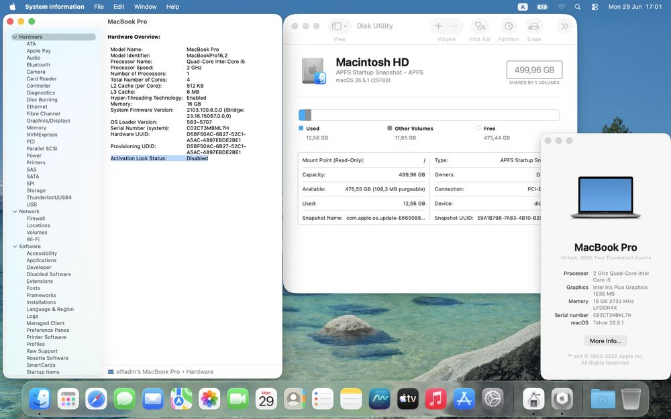This screenshot has height=419, width=671.
Task: Collapse the Hardware section in sidebar
Action: (x=15, y=37)
